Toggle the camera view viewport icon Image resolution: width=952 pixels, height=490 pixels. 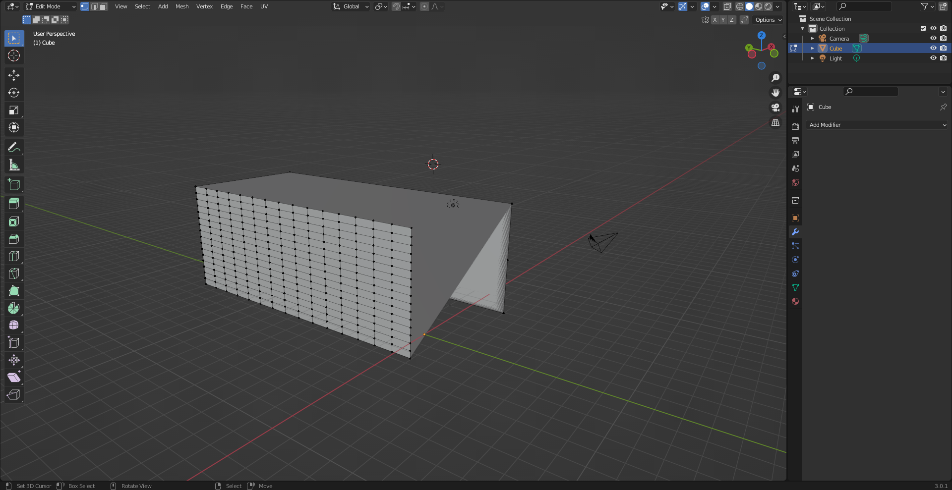point(775,108)
